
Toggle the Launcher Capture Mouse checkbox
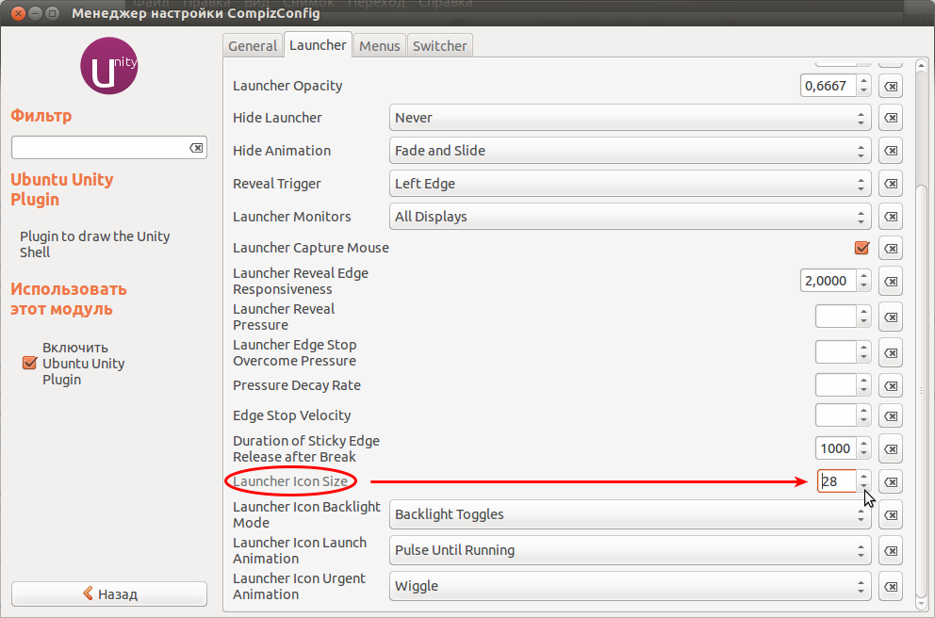pos(861,248)
